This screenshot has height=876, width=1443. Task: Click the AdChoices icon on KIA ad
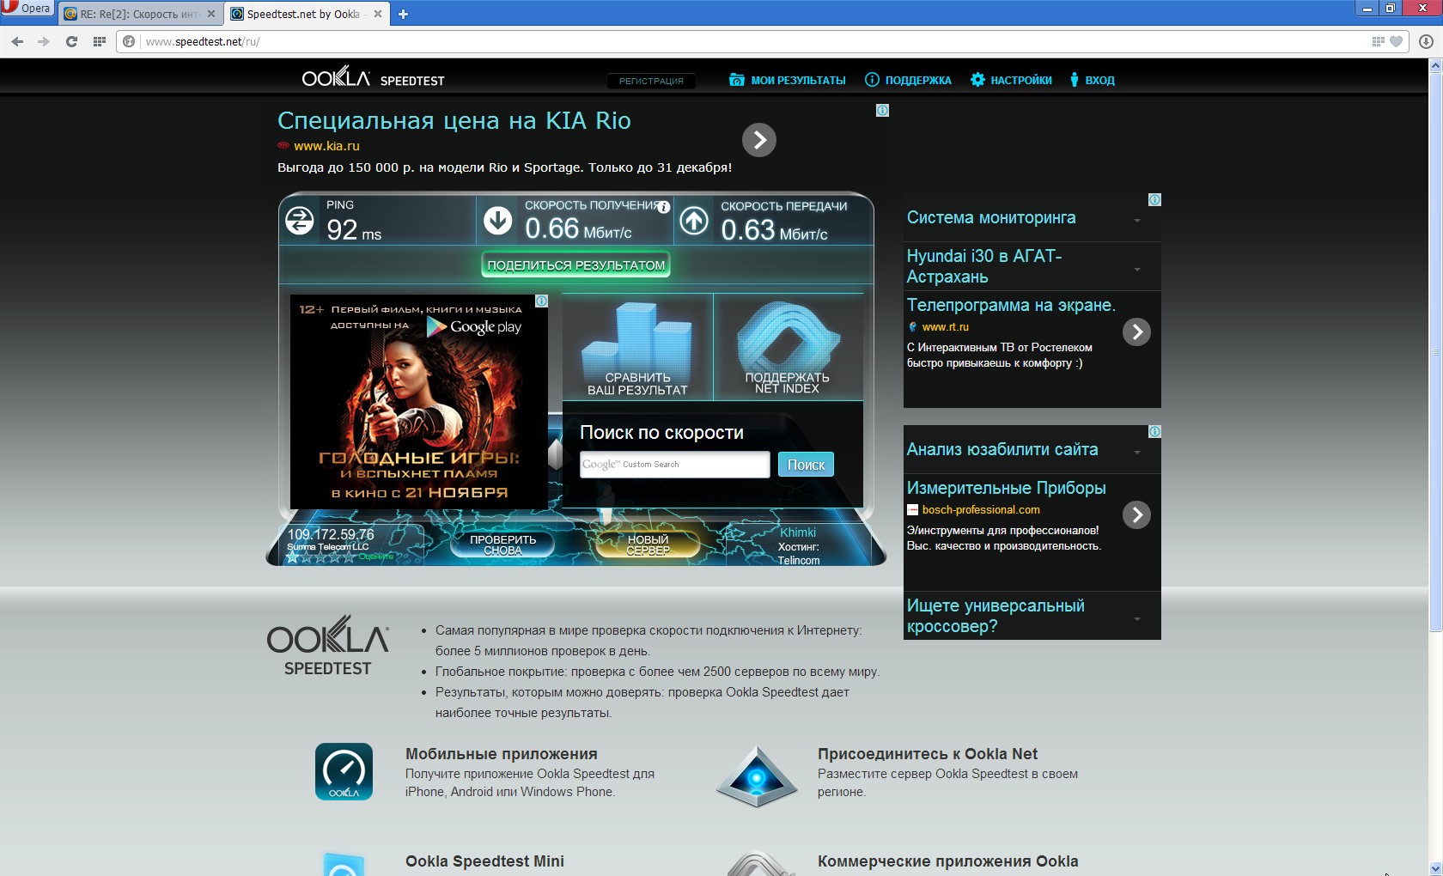[882, 110]
